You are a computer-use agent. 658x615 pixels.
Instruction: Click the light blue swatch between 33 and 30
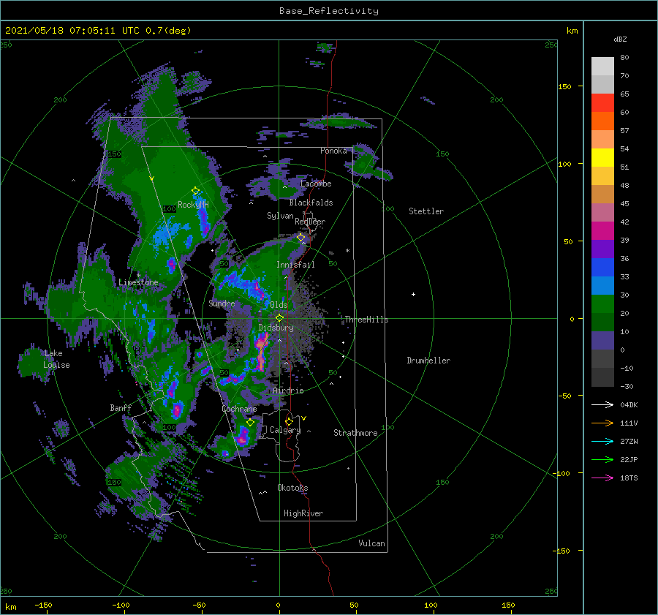tap(602, 285)
